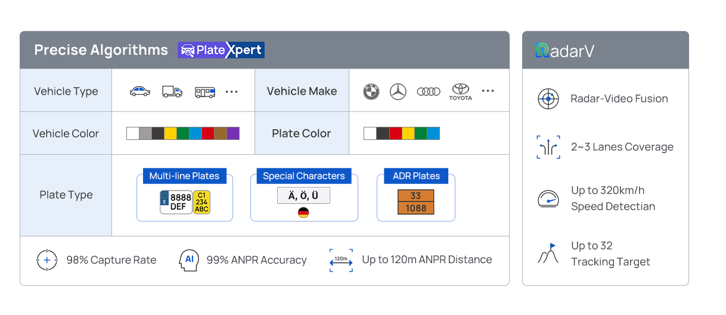Click the Vehicle Color row header
The width and height of the screenshot is (726, 315).
(66, 133)
